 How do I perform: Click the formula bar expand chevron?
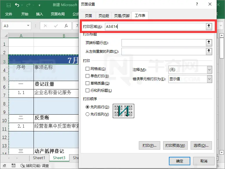click(221, 26)
